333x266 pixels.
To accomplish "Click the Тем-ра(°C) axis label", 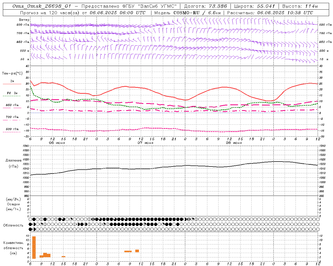I will (x=12, y=74).
